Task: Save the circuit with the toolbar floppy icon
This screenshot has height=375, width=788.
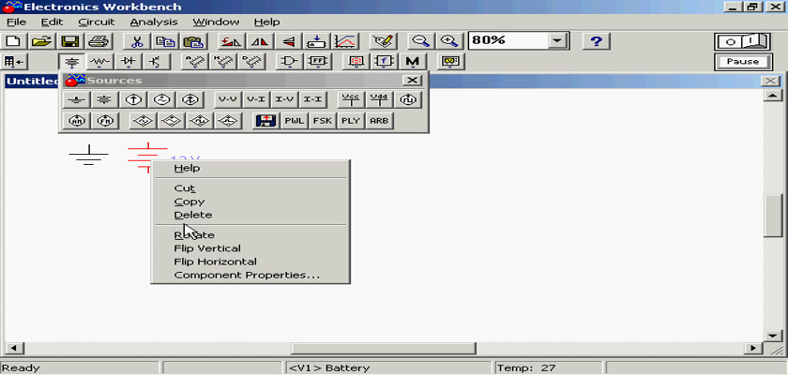Action: pos(69,40)
